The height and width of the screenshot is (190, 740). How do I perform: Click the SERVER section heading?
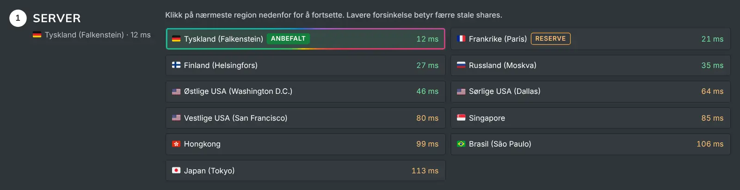57,18
